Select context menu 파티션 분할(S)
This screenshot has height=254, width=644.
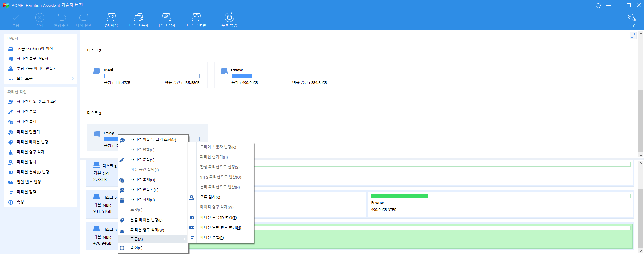[x=153, y=160]
